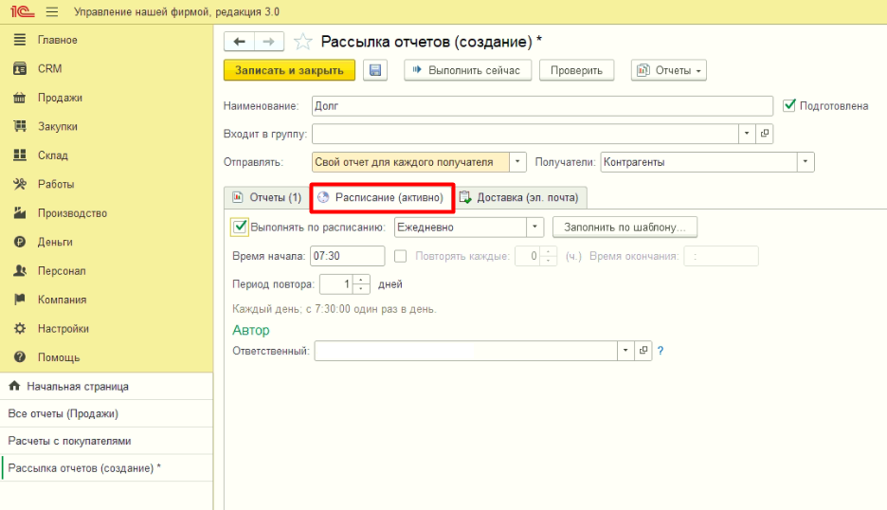The width and height of the screenshot is (887, 510).
Task: Click the Каждый день schedule description text
Action: (x=334, y=309)
